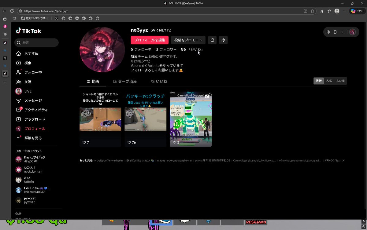Sort videos by 古い順 oldest
The height and width of the screenshot is (230, 367).
click(x=340, y=81)
